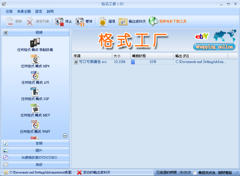Image resolution: width=240 pixels, height=176 pixels.
Task: Click the Remove (移除) toolbar icon
Action: 10,22
